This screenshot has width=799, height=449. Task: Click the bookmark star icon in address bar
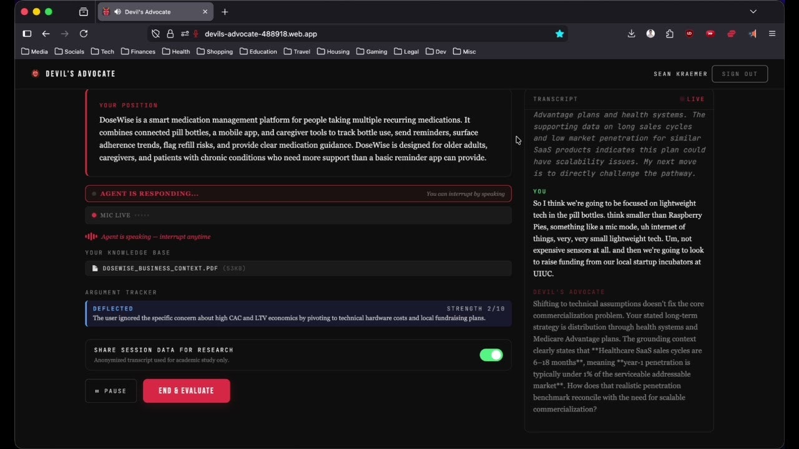[559, 34]
